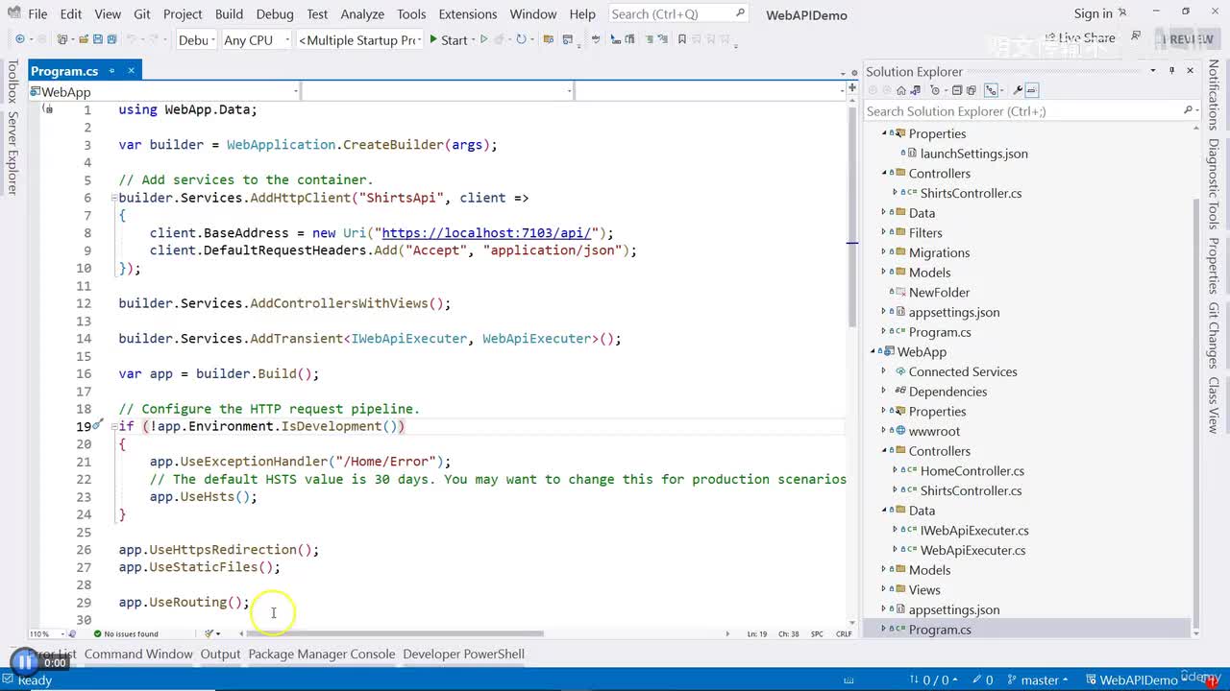Expand the Migrations folder

[x=884, y=252]
